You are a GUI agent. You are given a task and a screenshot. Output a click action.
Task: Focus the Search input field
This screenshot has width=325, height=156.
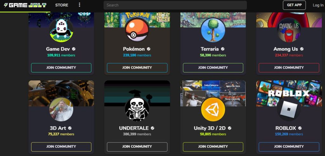pos(175,5)
